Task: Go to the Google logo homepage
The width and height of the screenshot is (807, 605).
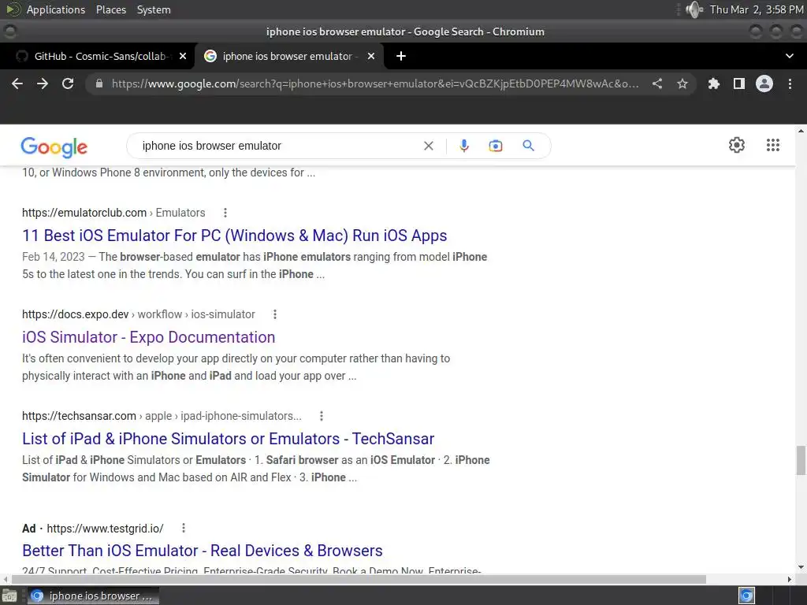Action: 54,147
